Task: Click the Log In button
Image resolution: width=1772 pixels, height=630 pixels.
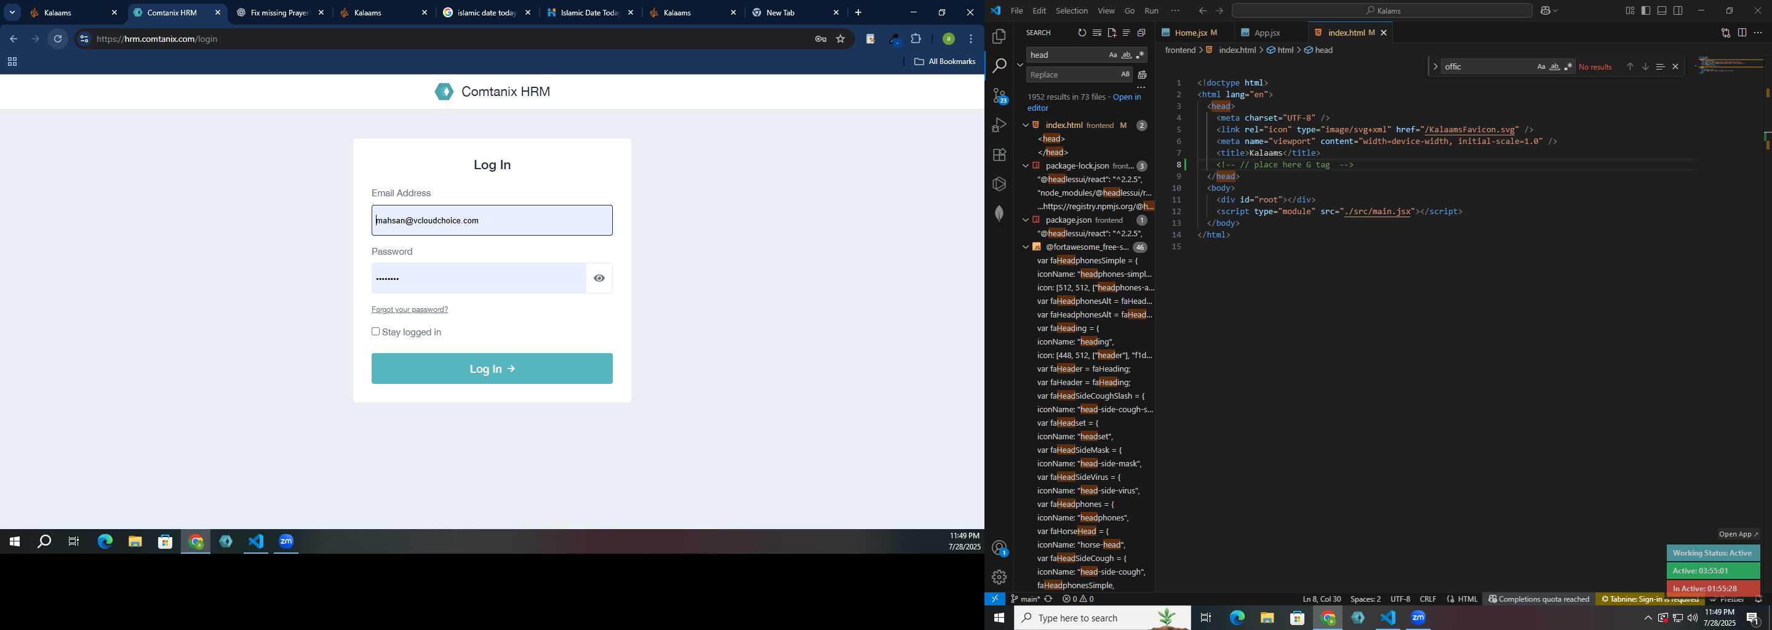Action: [492, 369]
